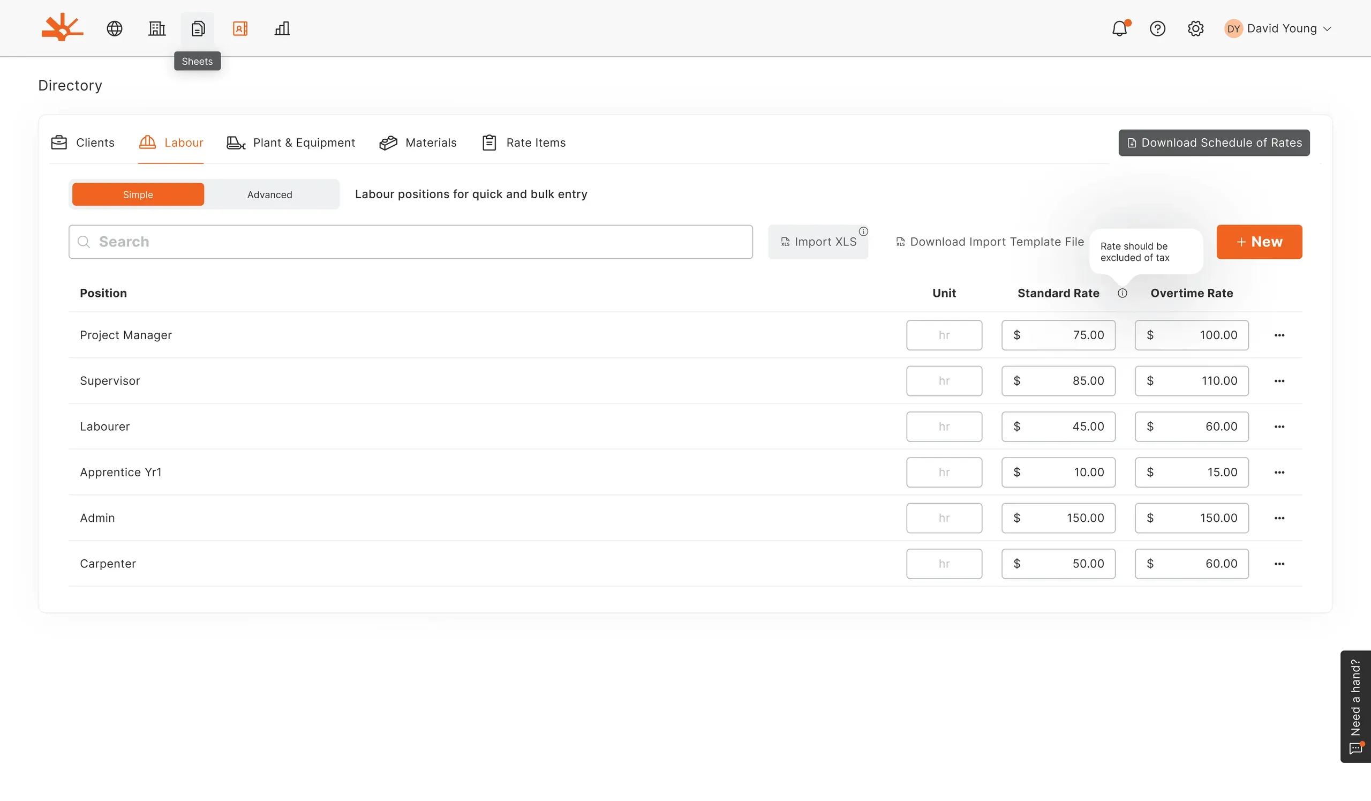Open the notifications bell

pos(1120,28)
